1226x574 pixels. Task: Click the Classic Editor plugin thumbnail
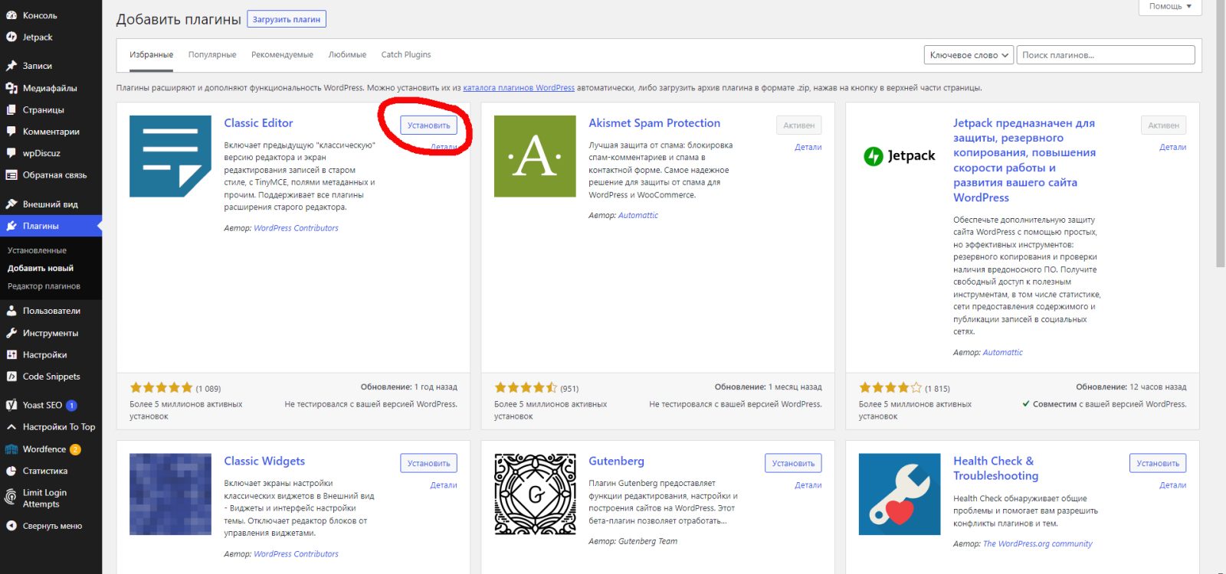pos(170,156)
